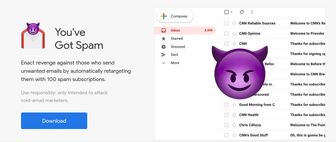Image resolution: width=336 pixels, height=142 pixels.
Task: Click the colorful plus icon on Compose
Action: click(x=164, y=16)
